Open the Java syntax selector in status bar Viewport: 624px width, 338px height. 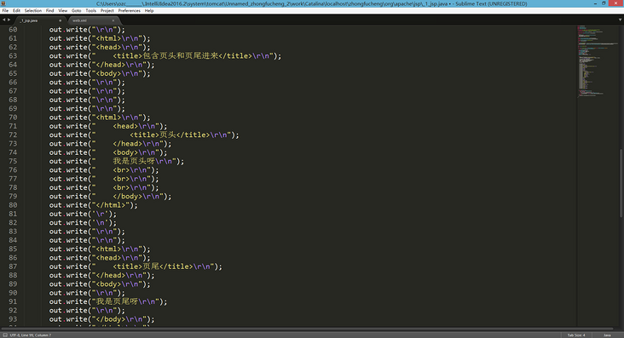(607, 335)
